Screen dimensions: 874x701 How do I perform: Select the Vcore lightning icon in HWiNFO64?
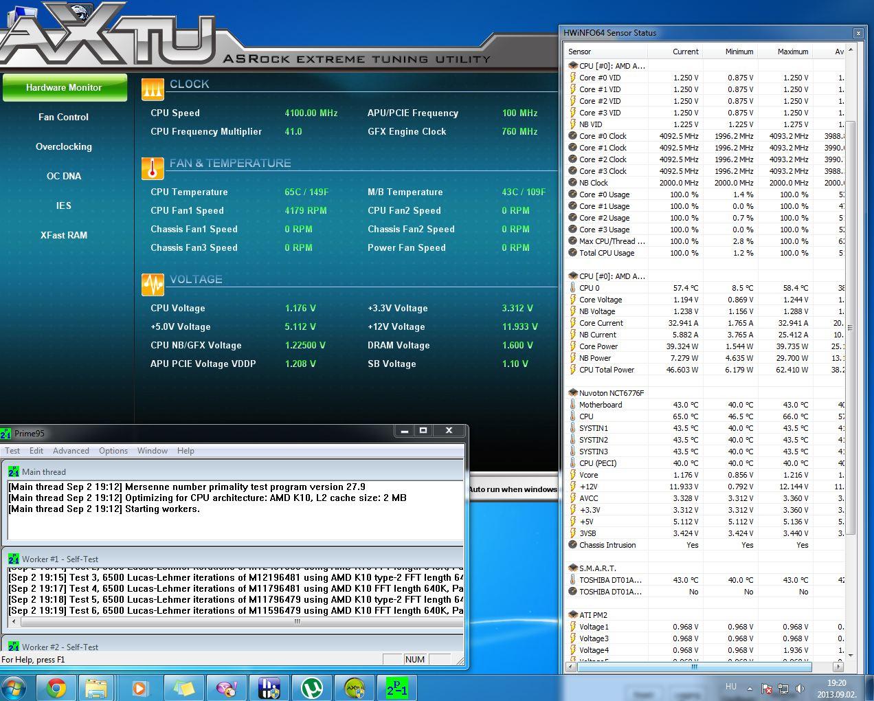[572, 475]
